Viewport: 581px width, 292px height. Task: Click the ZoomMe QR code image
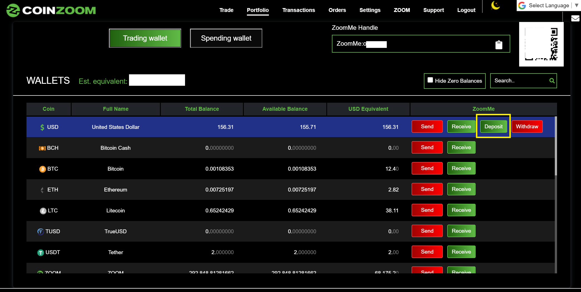[541, 44]
